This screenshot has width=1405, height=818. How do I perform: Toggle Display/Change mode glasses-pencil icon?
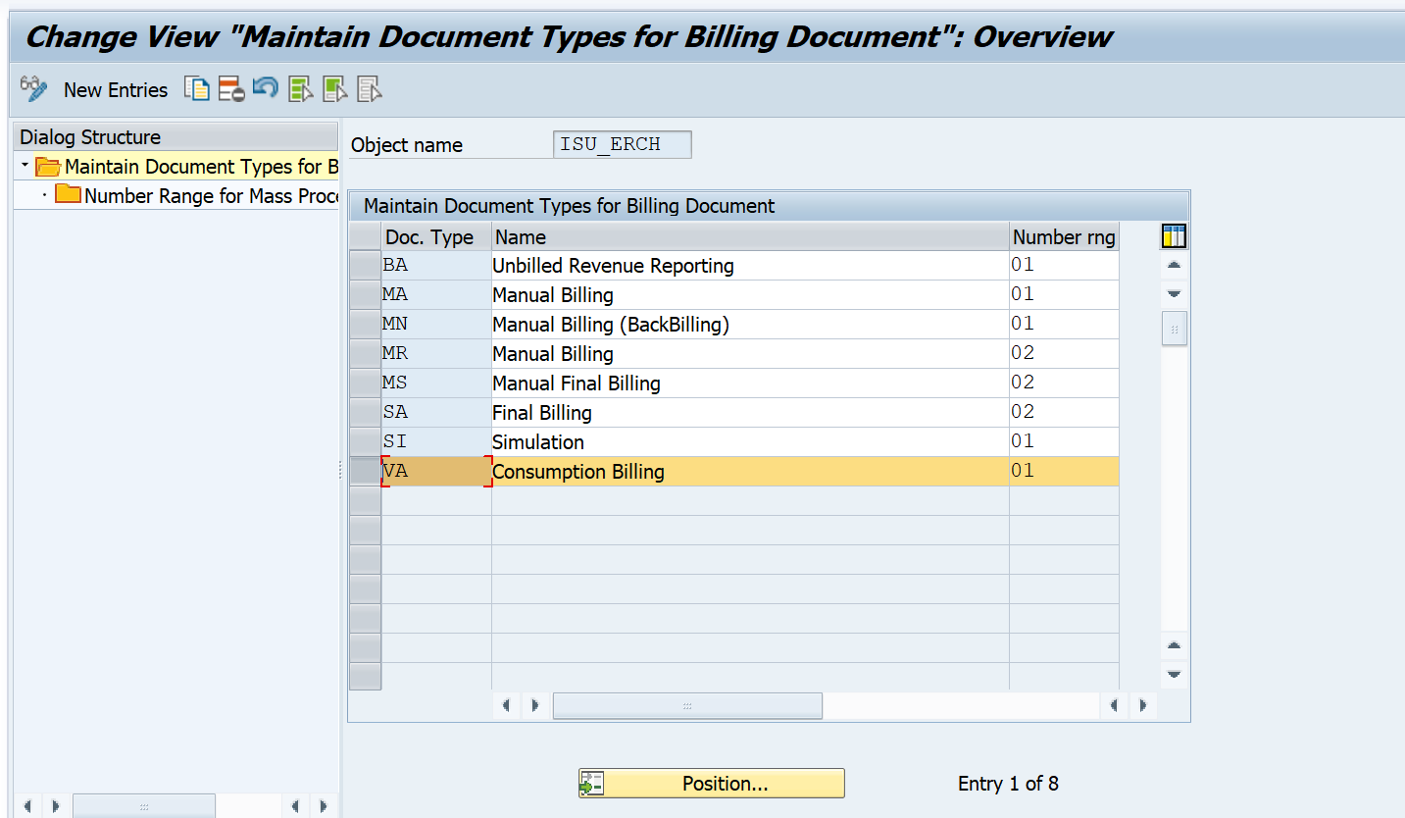(x=33, y=89)
